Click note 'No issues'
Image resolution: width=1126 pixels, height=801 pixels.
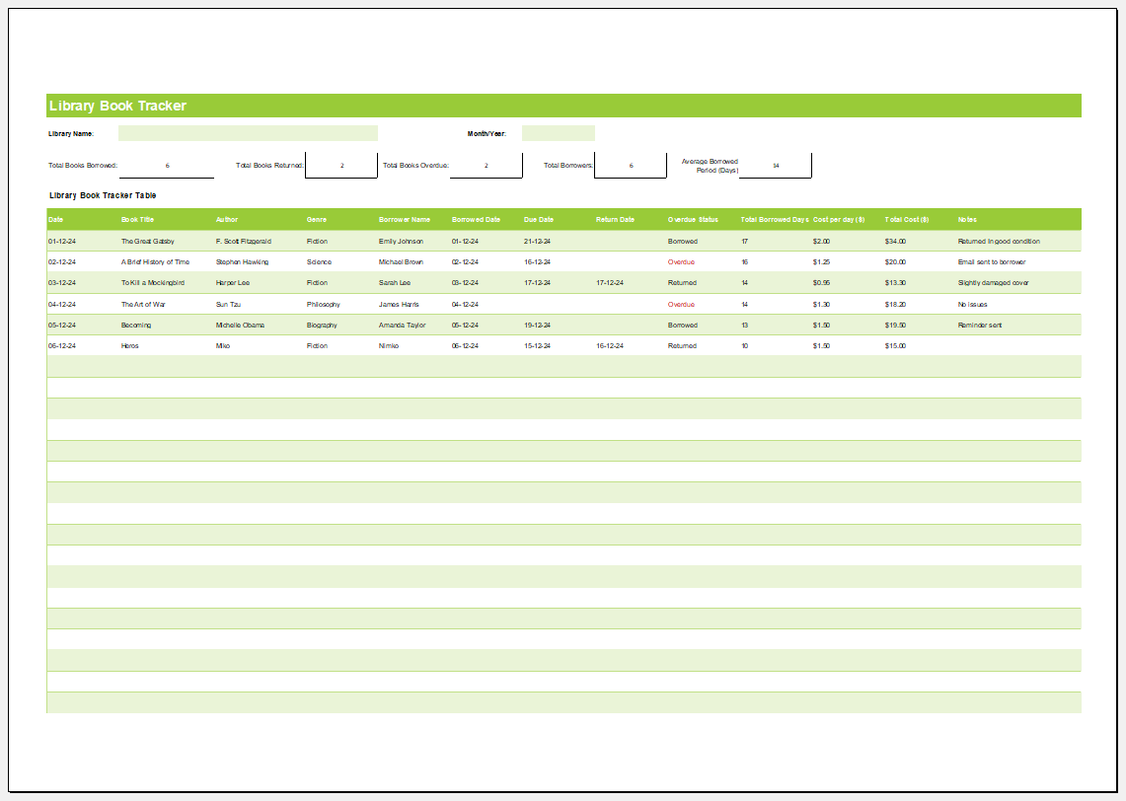972,305
